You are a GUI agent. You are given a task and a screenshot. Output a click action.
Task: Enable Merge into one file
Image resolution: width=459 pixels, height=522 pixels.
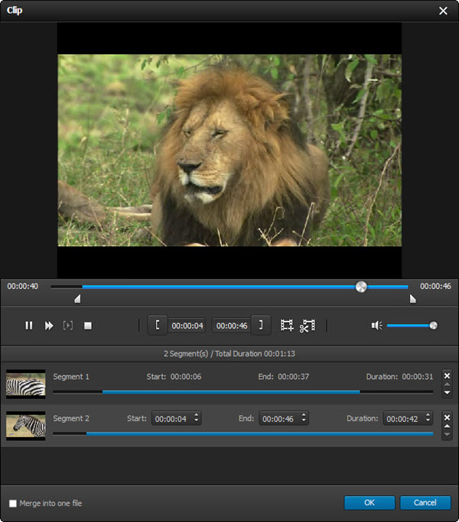pos(13,503)
